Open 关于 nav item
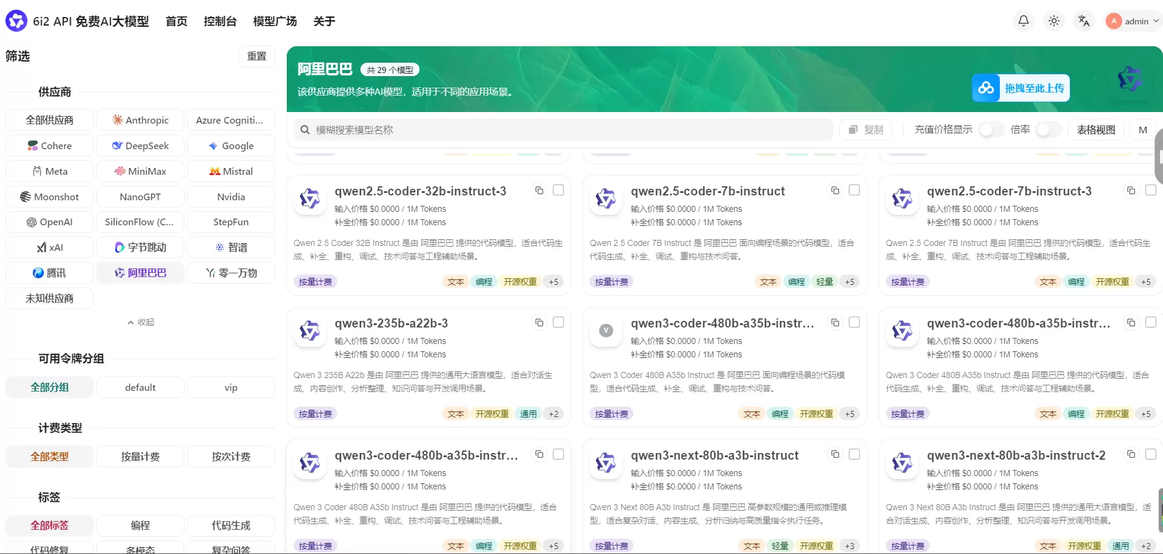The height and width of the screenshot is (554, 1163). 324,21
